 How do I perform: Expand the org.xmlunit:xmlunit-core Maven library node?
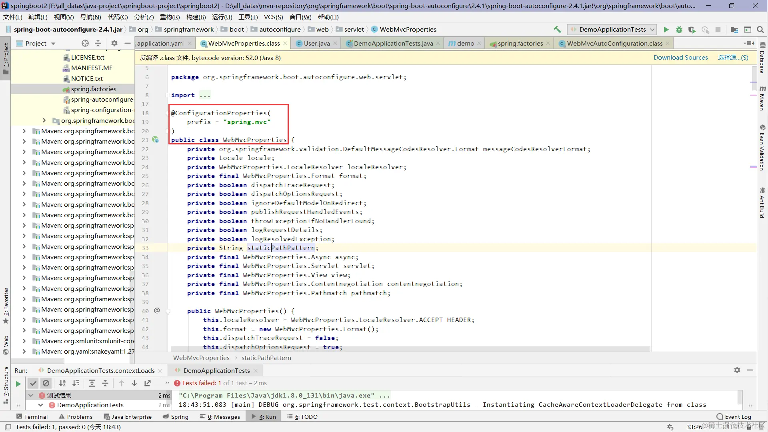(24, 341)
